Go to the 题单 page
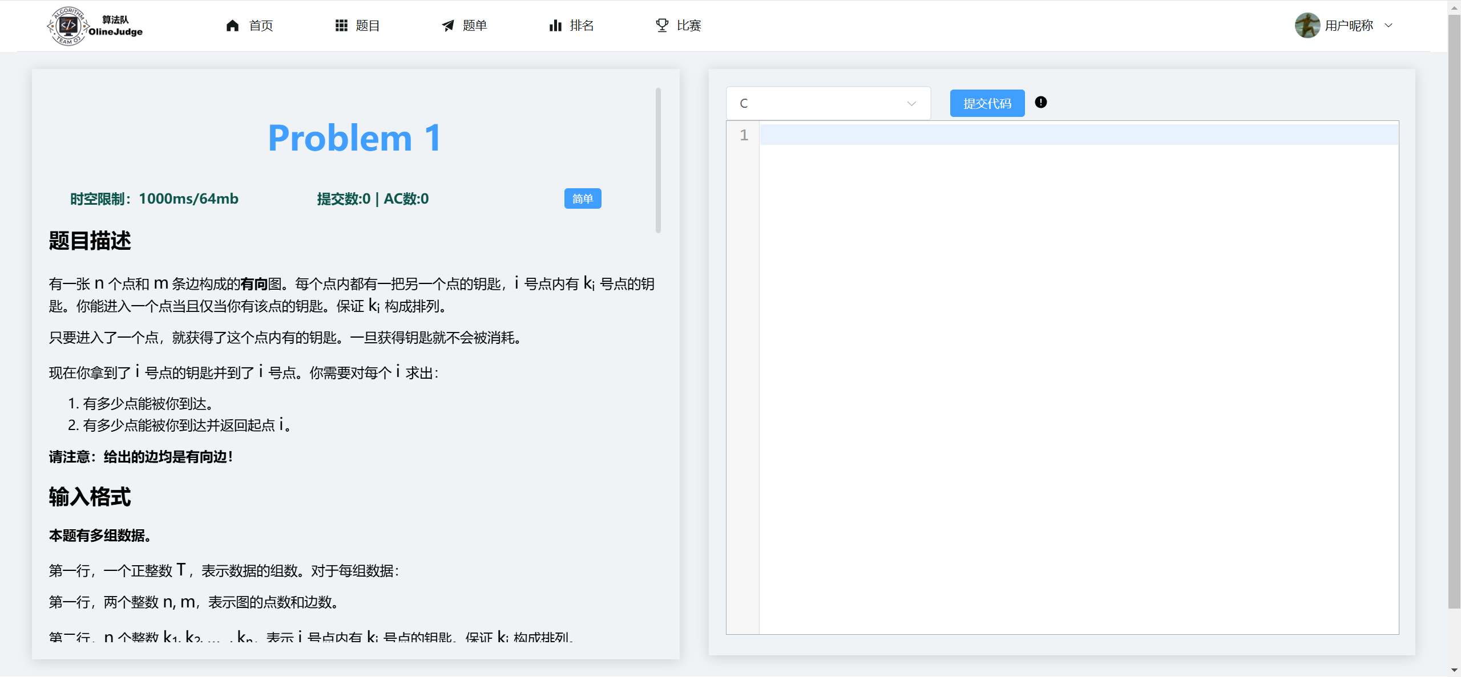The image size is (1461, 677). pyautogui.click(x=464, y=26)
